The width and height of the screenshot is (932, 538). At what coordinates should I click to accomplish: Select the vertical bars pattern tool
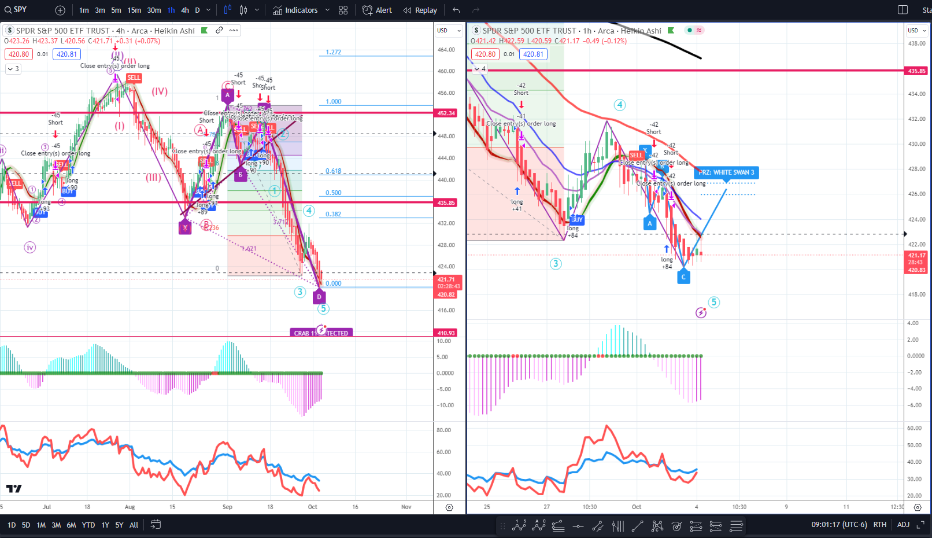(617, 526)
